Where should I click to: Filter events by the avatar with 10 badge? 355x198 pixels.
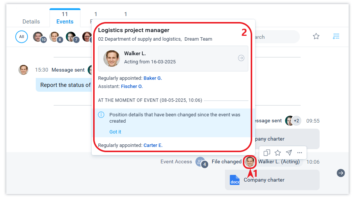(38, 37)
